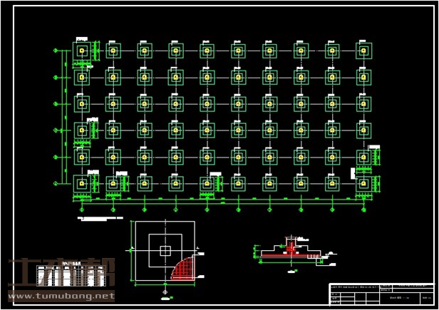Select the bottom-right corner footing symbol

pos(363,183)
